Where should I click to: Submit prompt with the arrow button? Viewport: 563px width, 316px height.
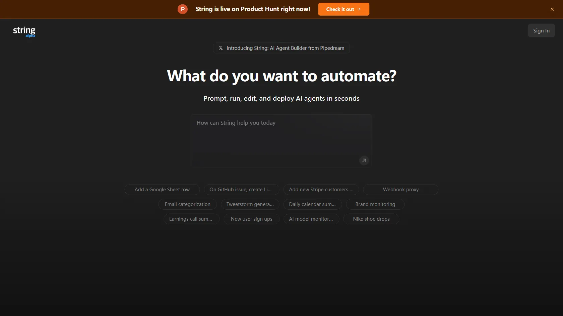[364, 161]
